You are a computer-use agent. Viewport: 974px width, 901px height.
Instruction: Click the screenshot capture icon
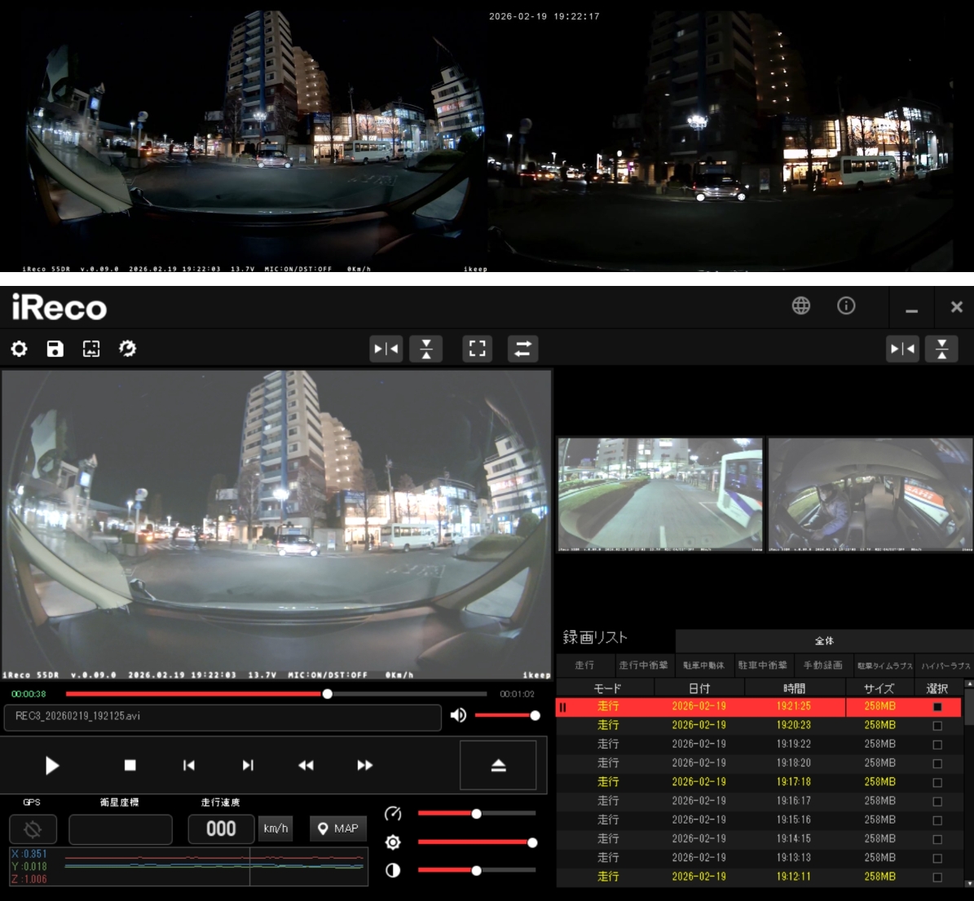[91, 349]
